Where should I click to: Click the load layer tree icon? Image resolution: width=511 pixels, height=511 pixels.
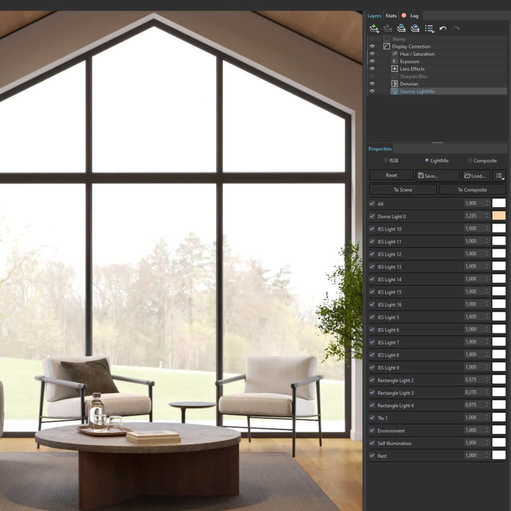click(x=415, y=28)
